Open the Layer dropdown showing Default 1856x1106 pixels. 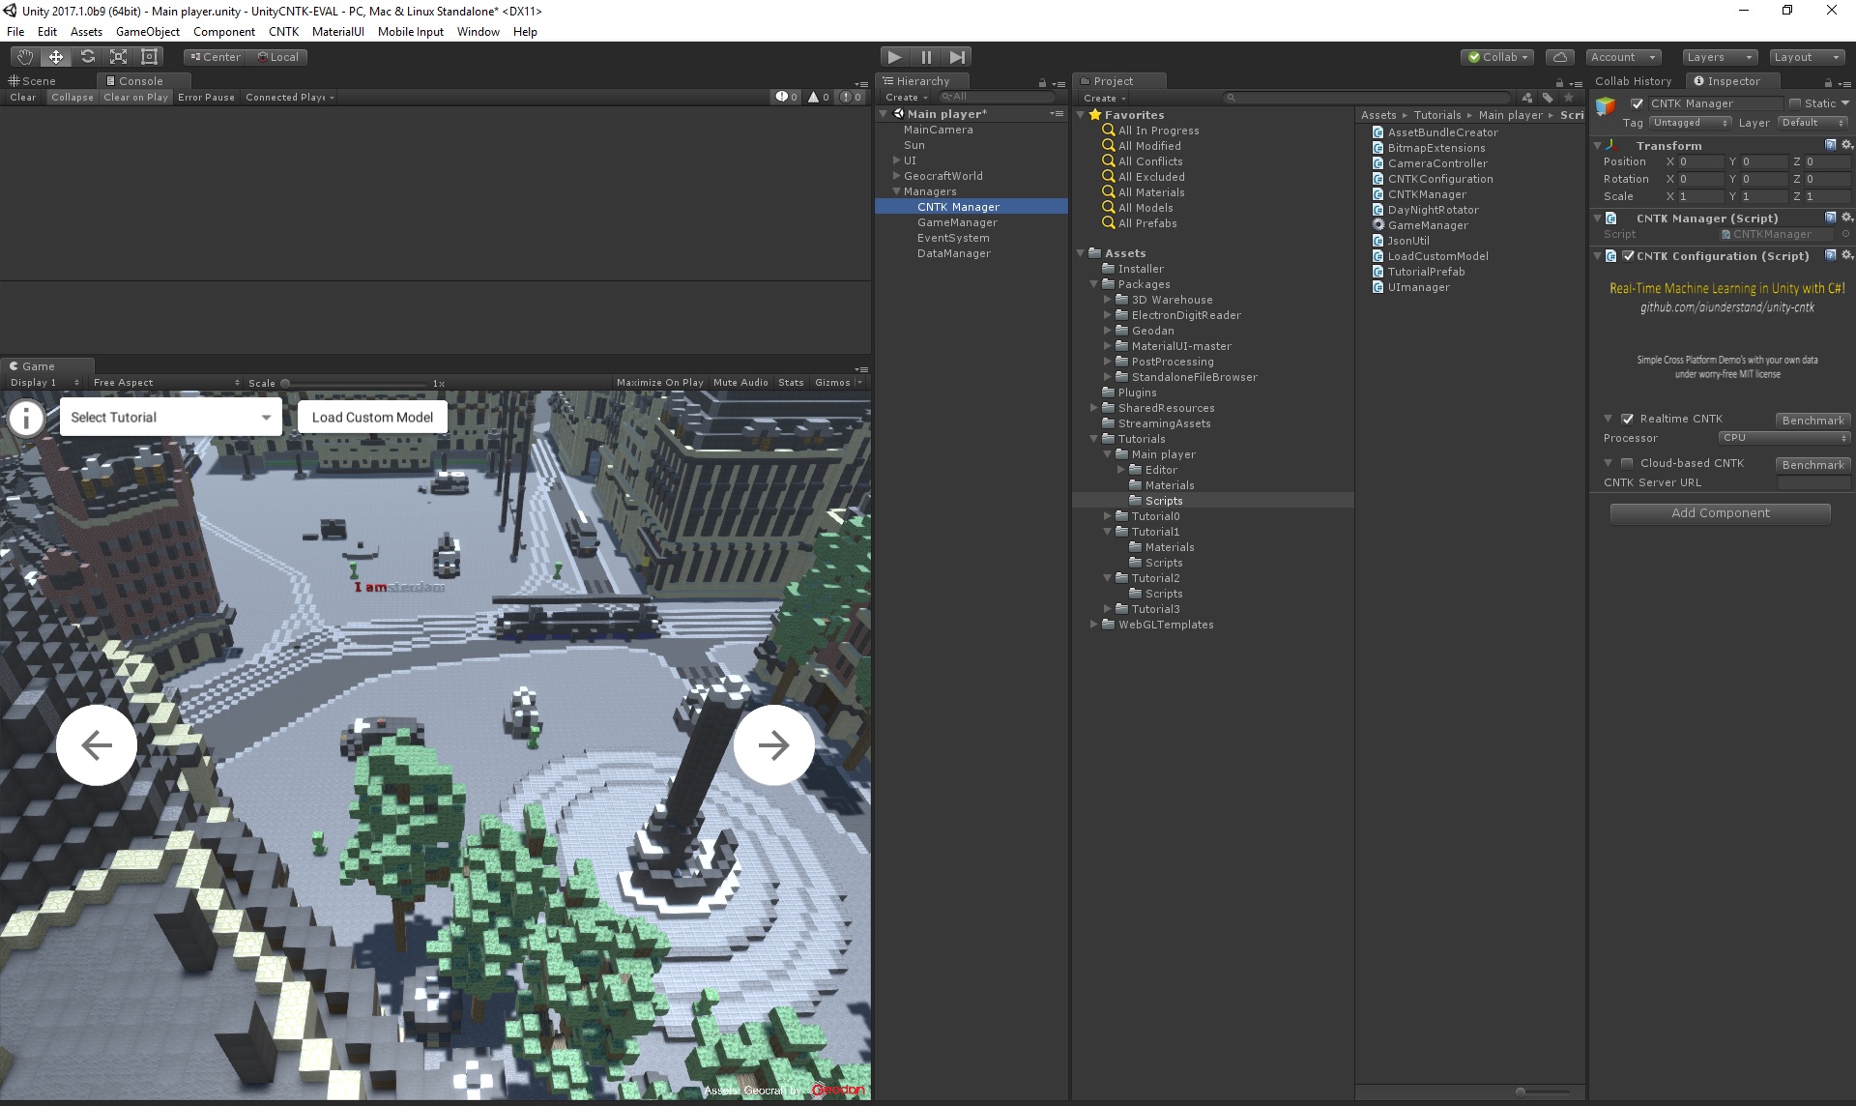1813,123
